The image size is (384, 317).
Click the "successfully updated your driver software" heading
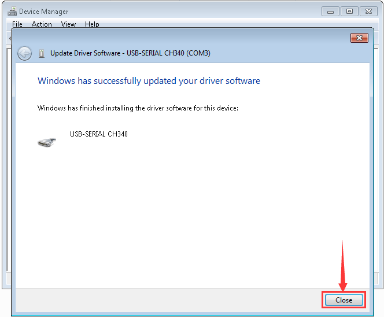(x=149, y=81)
